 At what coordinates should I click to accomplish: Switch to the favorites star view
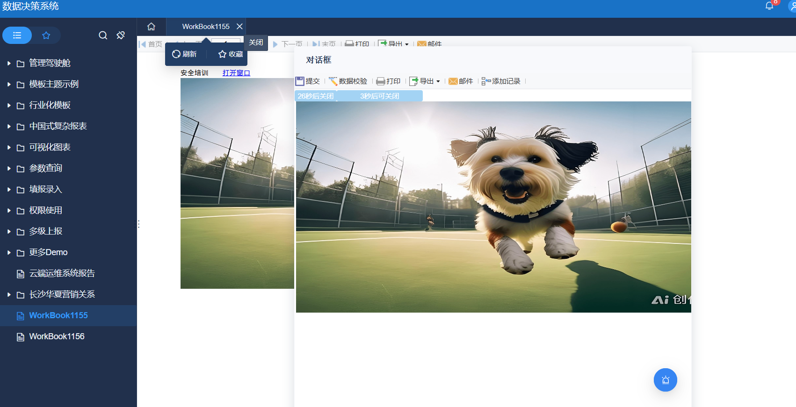46,36
